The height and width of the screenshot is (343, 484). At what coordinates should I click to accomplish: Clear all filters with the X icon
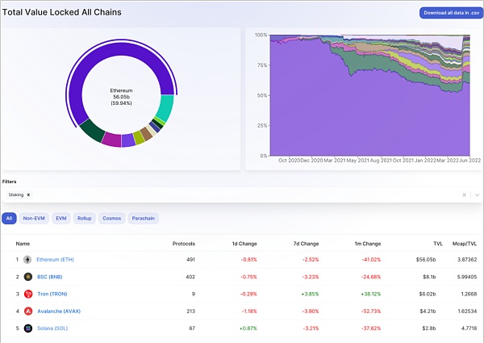click(x=464, y=195)
